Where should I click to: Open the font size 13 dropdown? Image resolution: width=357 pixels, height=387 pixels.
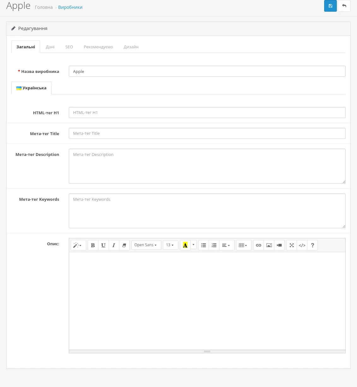click(170, 245)
